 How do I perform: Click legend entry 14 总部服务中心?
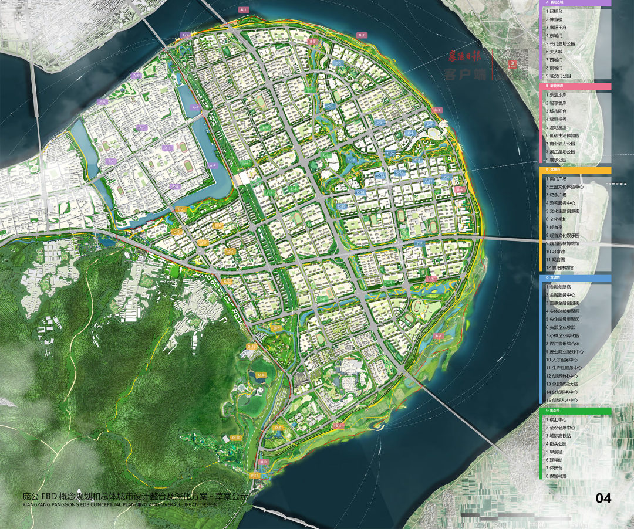pyautogui.click(x=562, y=392)
